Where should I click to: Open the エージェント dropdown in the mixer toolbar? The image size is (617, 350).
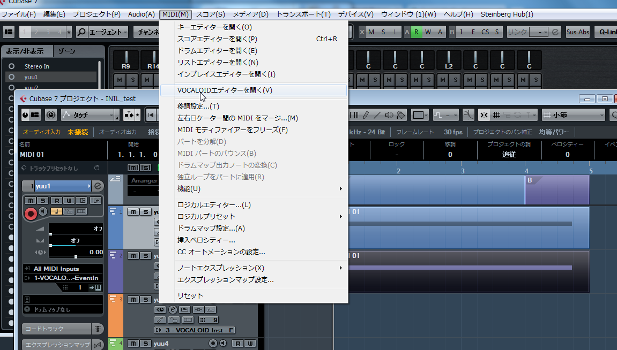108,32
